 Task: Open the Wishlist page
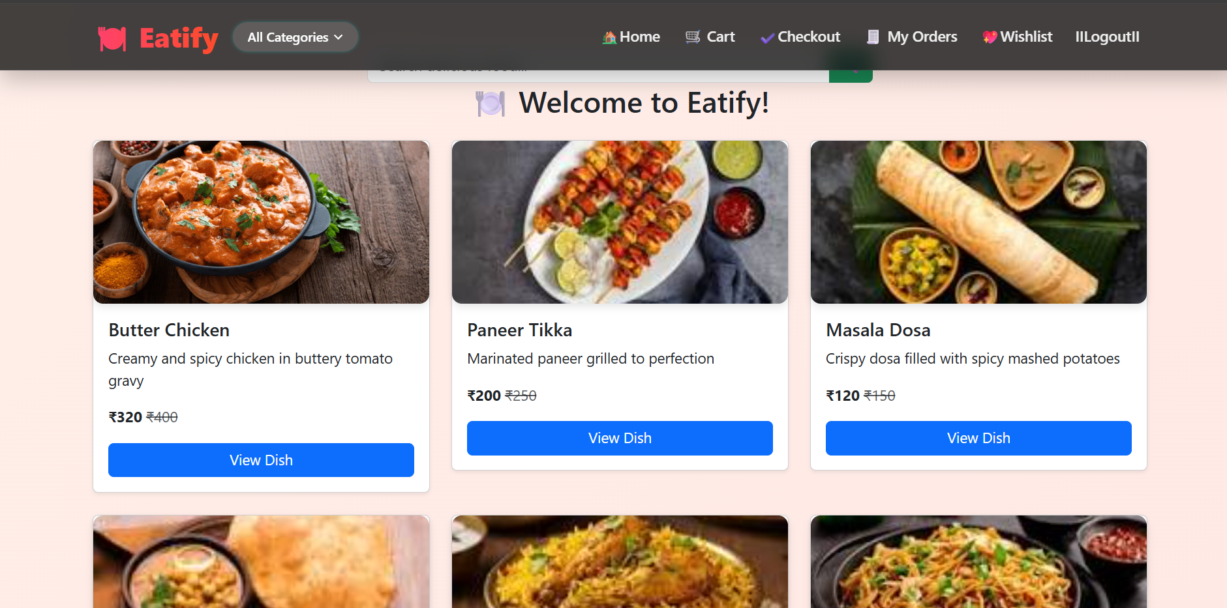[1026, 37]
